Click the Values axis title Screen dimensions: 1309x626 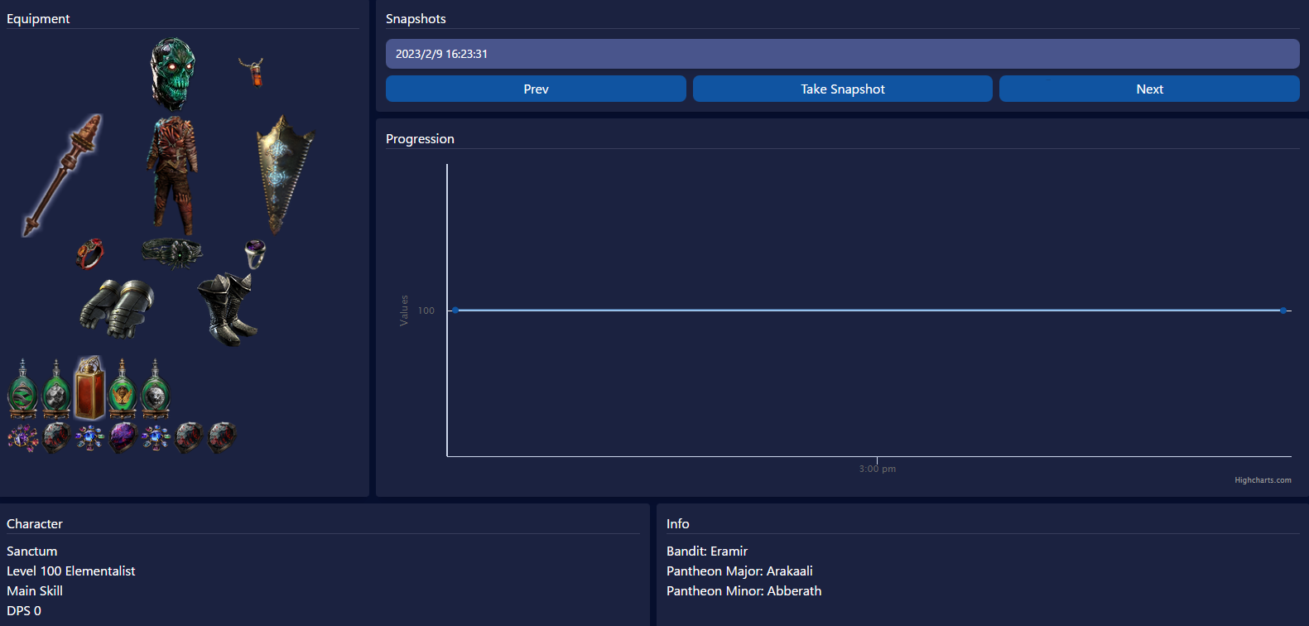pyautogui.click(x=404, y=311)
